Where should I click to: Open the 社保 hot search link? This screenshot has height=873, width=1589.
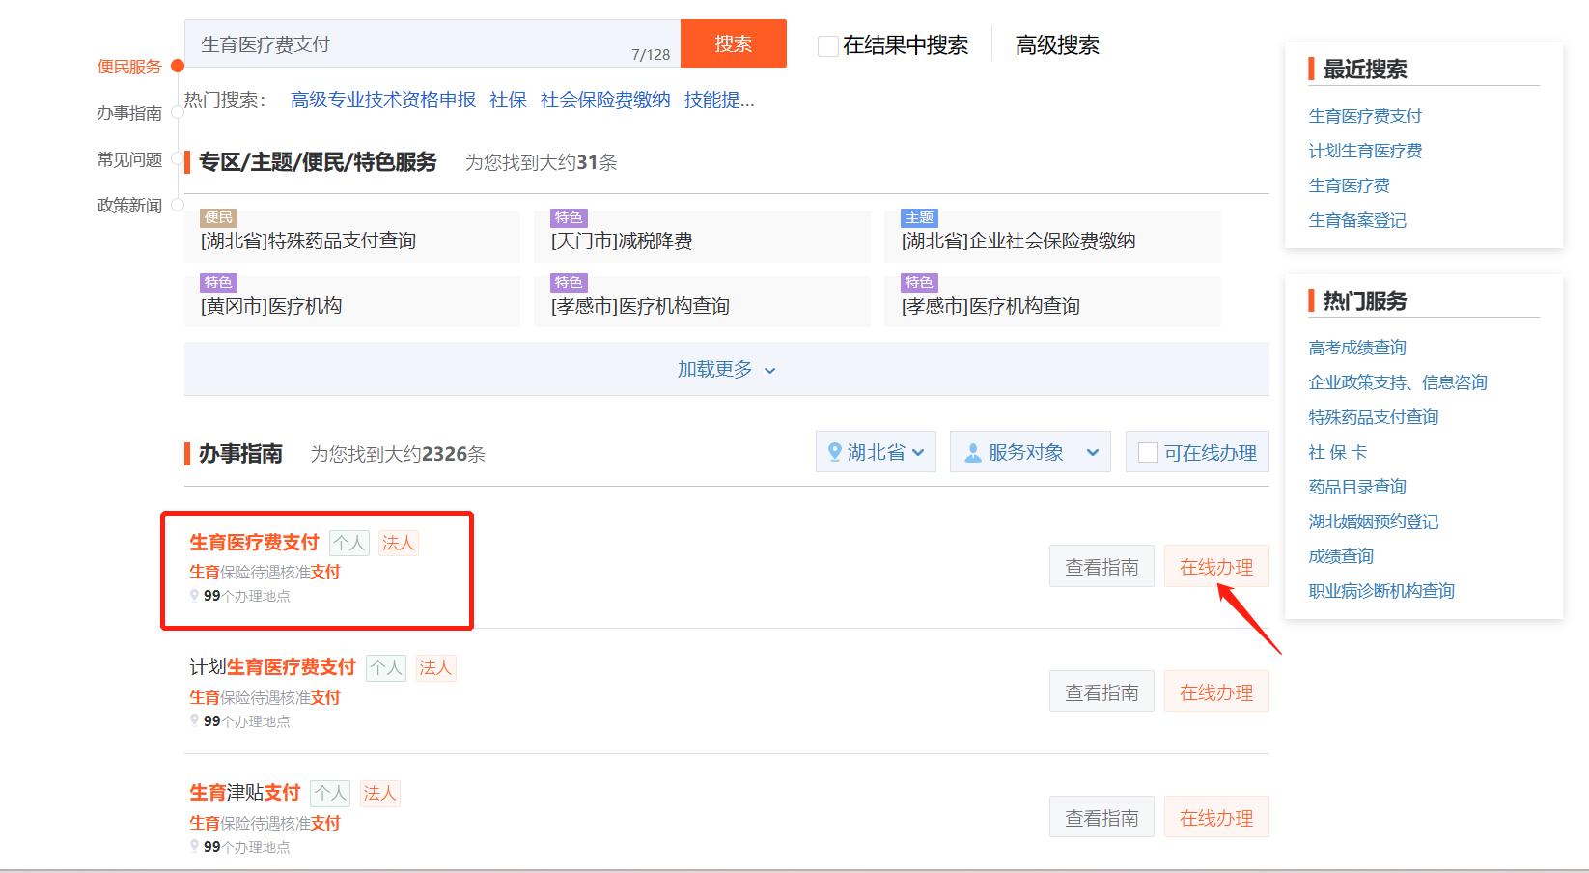pos(508,99)
